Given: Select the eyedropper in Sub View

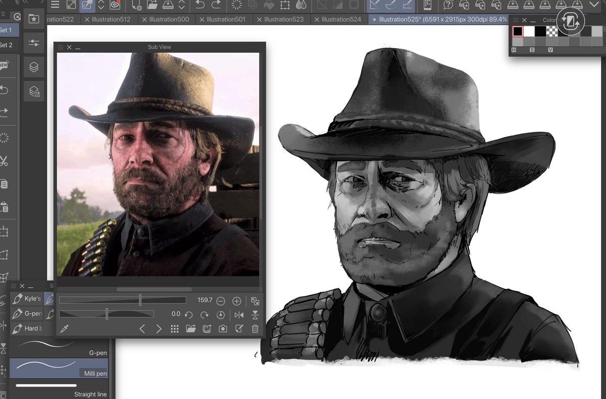Looking at the screenshot, I should click(x=64, y=329).
